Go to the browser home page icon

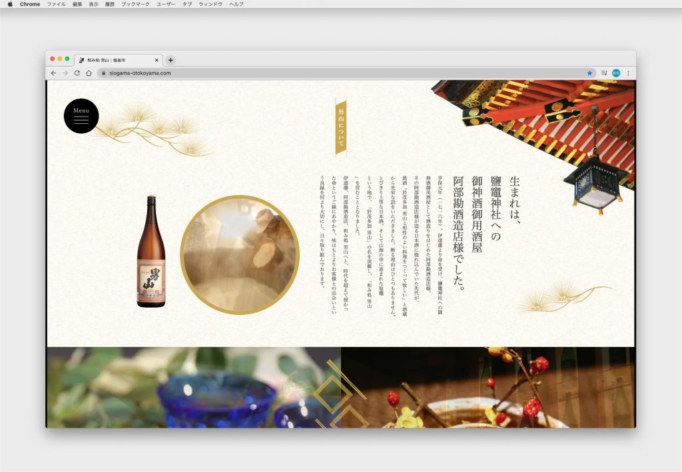(89, 73)
